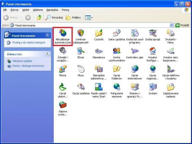Open the Narzędzia menu
Image resolution: width=192 pixels, height=144 pixels.
point(52,10)
